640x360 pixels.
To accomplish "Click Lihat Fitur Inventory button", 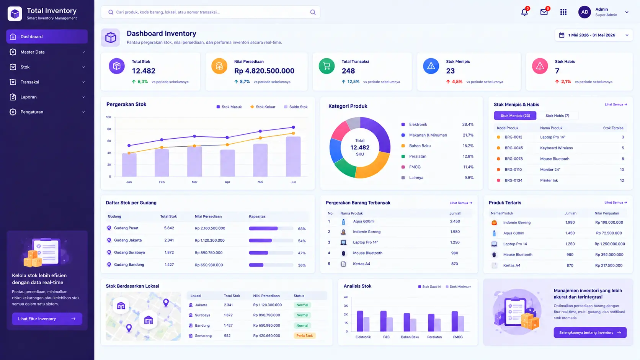I will pyautogui.click(x=47, y=319).
